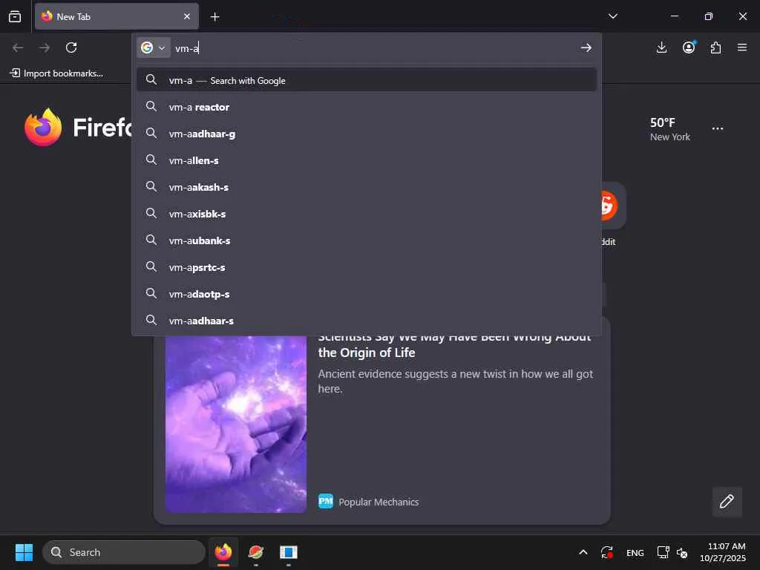Viewport: 760px width, 570px height.
Task: Click the taskbar Search box
Action: (124, 552)
